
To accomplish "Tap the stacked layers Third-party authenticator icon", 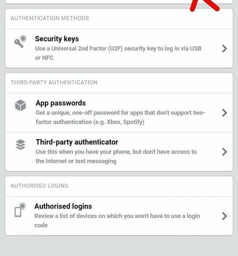I will 21,144.
